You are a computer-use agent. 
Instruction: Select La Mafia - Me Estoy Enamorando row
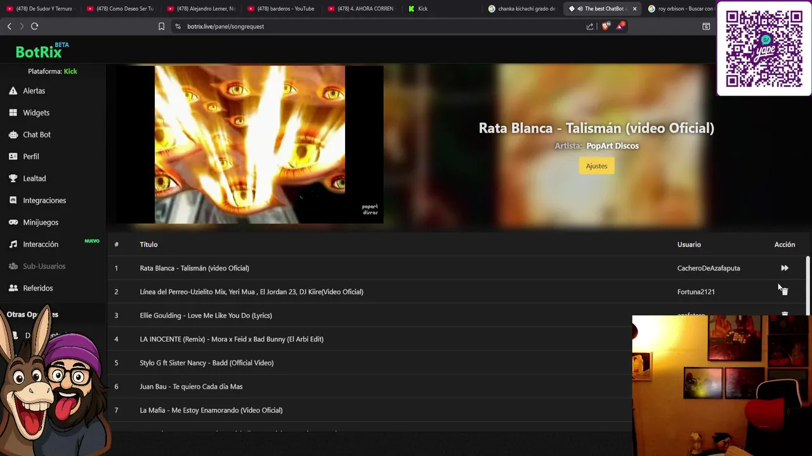(211, 410)
